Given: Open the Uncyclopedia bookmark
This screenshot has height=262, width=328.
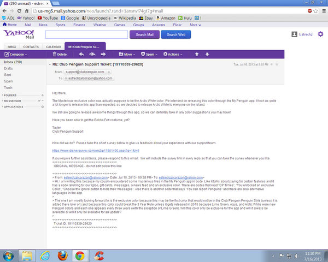Looking at the screenshot, I should click(x=96, y=18).
